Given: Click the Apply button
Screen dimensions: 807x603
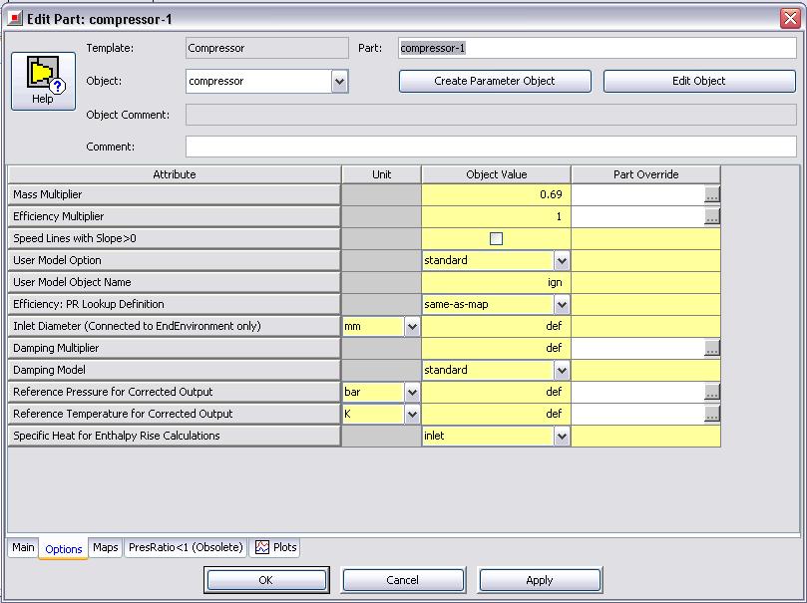Looking at the screenshot, I should [540, 580].
